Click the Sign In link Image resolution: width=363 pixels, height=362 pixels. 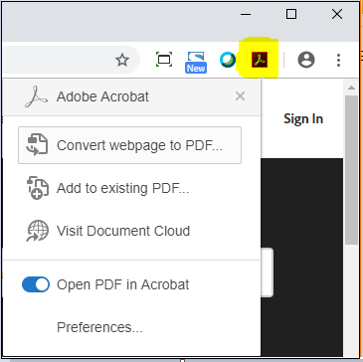(303, 118)
